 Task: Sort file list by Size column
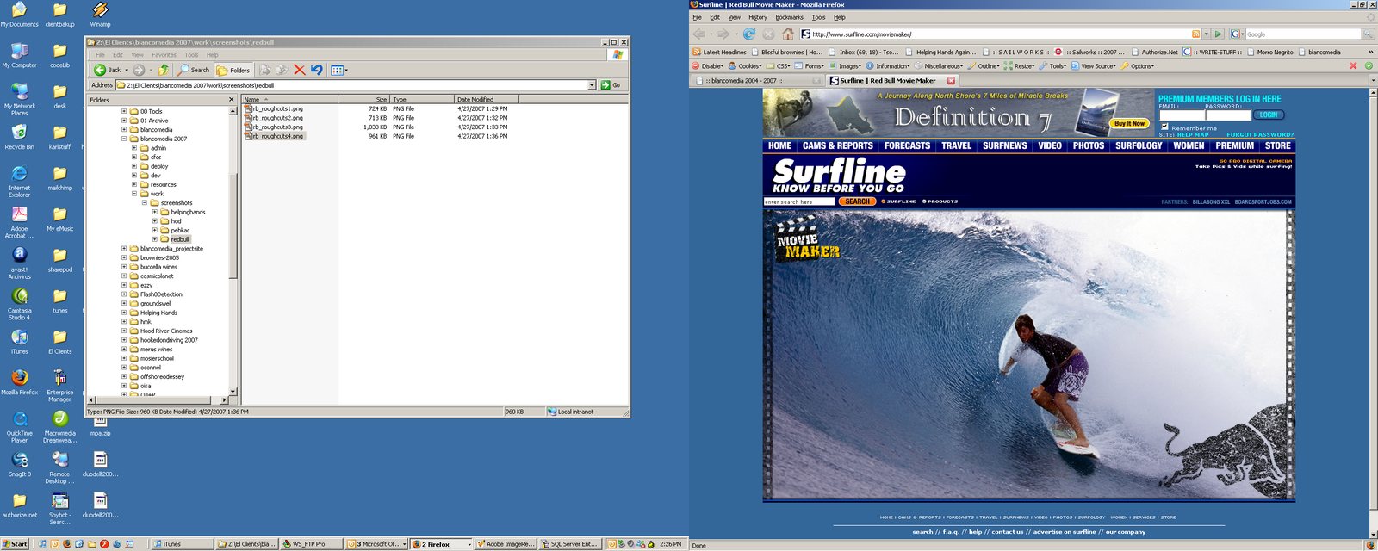pyautogui.click(x=363, y=100)
